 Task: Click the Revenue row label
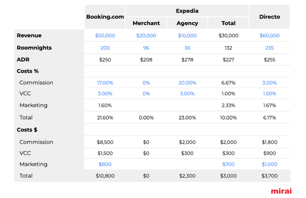point(29,35)
